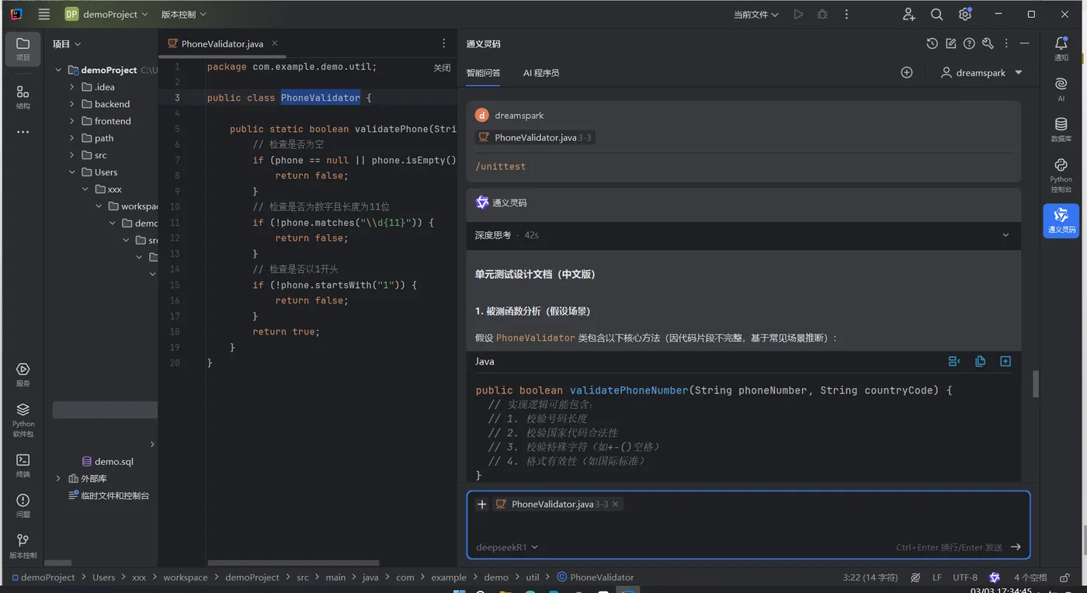This screenshot has height=593, width=1087.
Task: Open the 当前文件 run configuration dropdown
Action: point(756,14)
